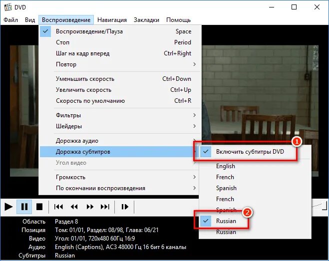329x261 pixels.
Task: Open the Файл menu
Action: pyautogui.click(x=10, y=20)
